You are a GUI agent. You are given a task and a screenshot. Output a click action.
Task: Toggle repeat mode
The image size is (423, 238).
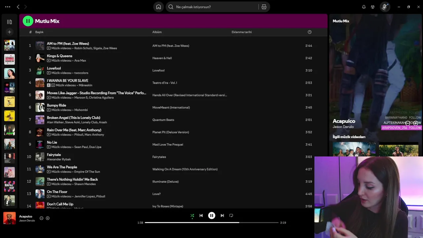coord(231,216)
